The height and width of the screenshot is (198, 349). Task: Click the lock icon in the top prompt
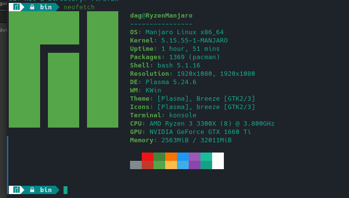point(32,7)
